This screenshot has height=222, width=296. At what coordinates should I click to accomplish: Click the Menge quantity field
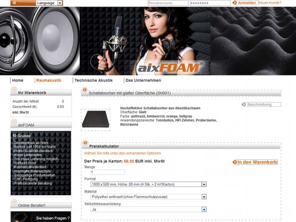pos(108,172)
